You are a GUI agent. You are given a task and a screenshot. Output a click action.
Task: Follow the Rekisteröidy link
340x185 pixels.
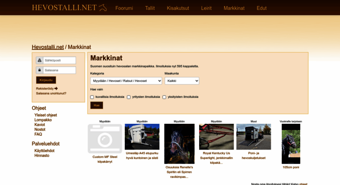coord(45,89)
